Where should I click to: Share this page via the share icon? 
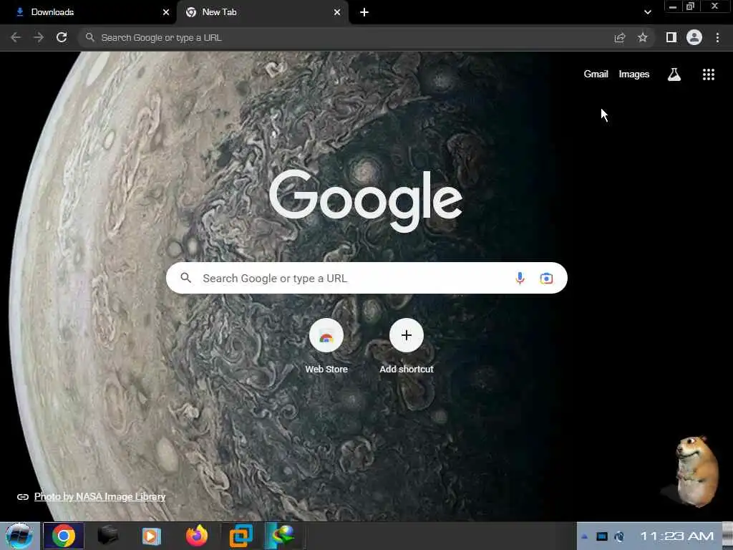[x=620, y=38]
